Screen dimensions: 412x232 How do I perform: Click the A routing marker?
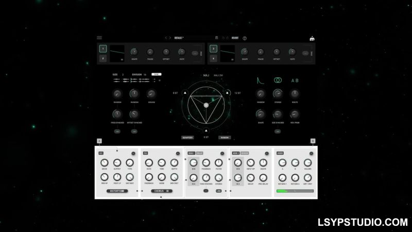coord(99,141)
